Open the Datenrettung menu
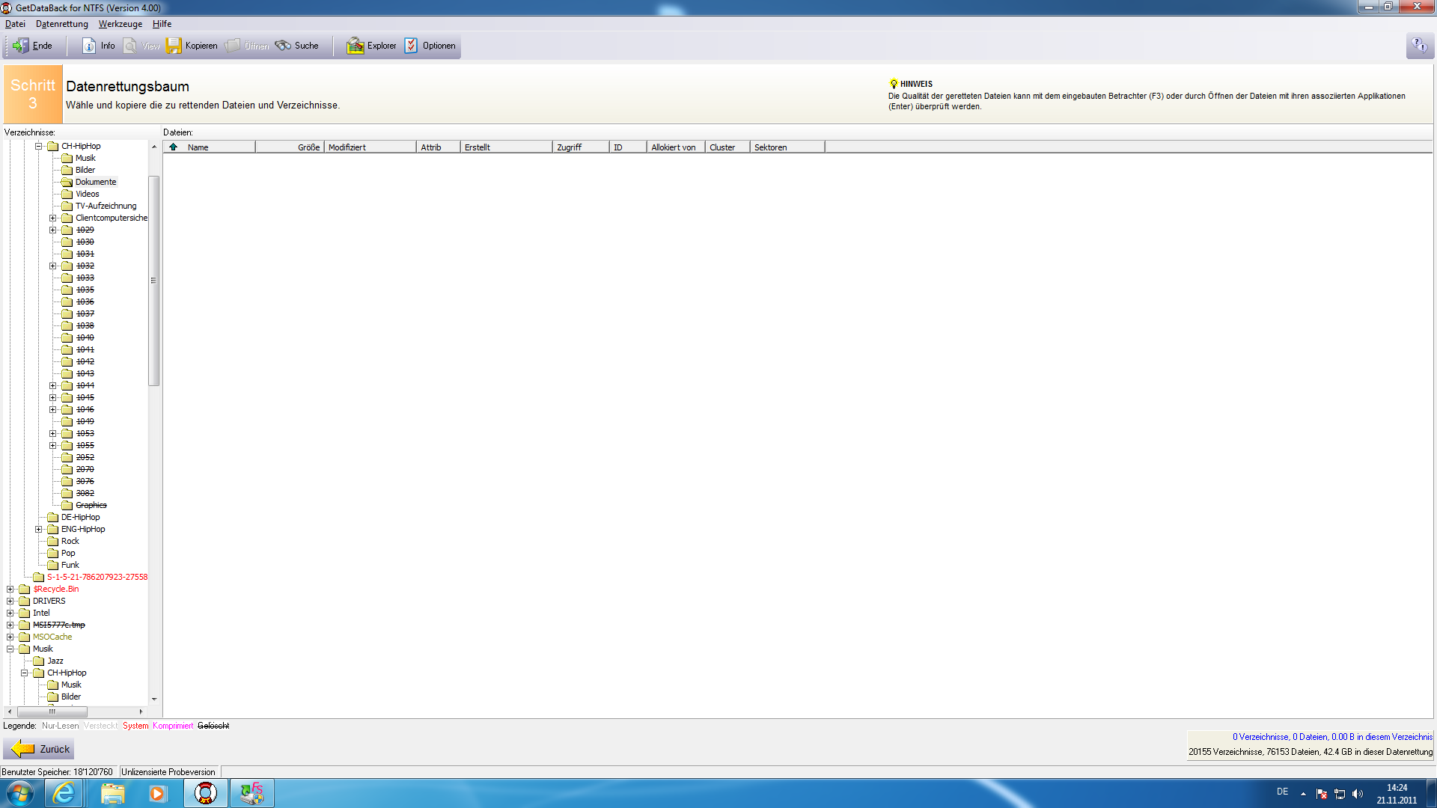This screenshot has width=1437, height=808. pyautogui.click(x=62, y=24)
